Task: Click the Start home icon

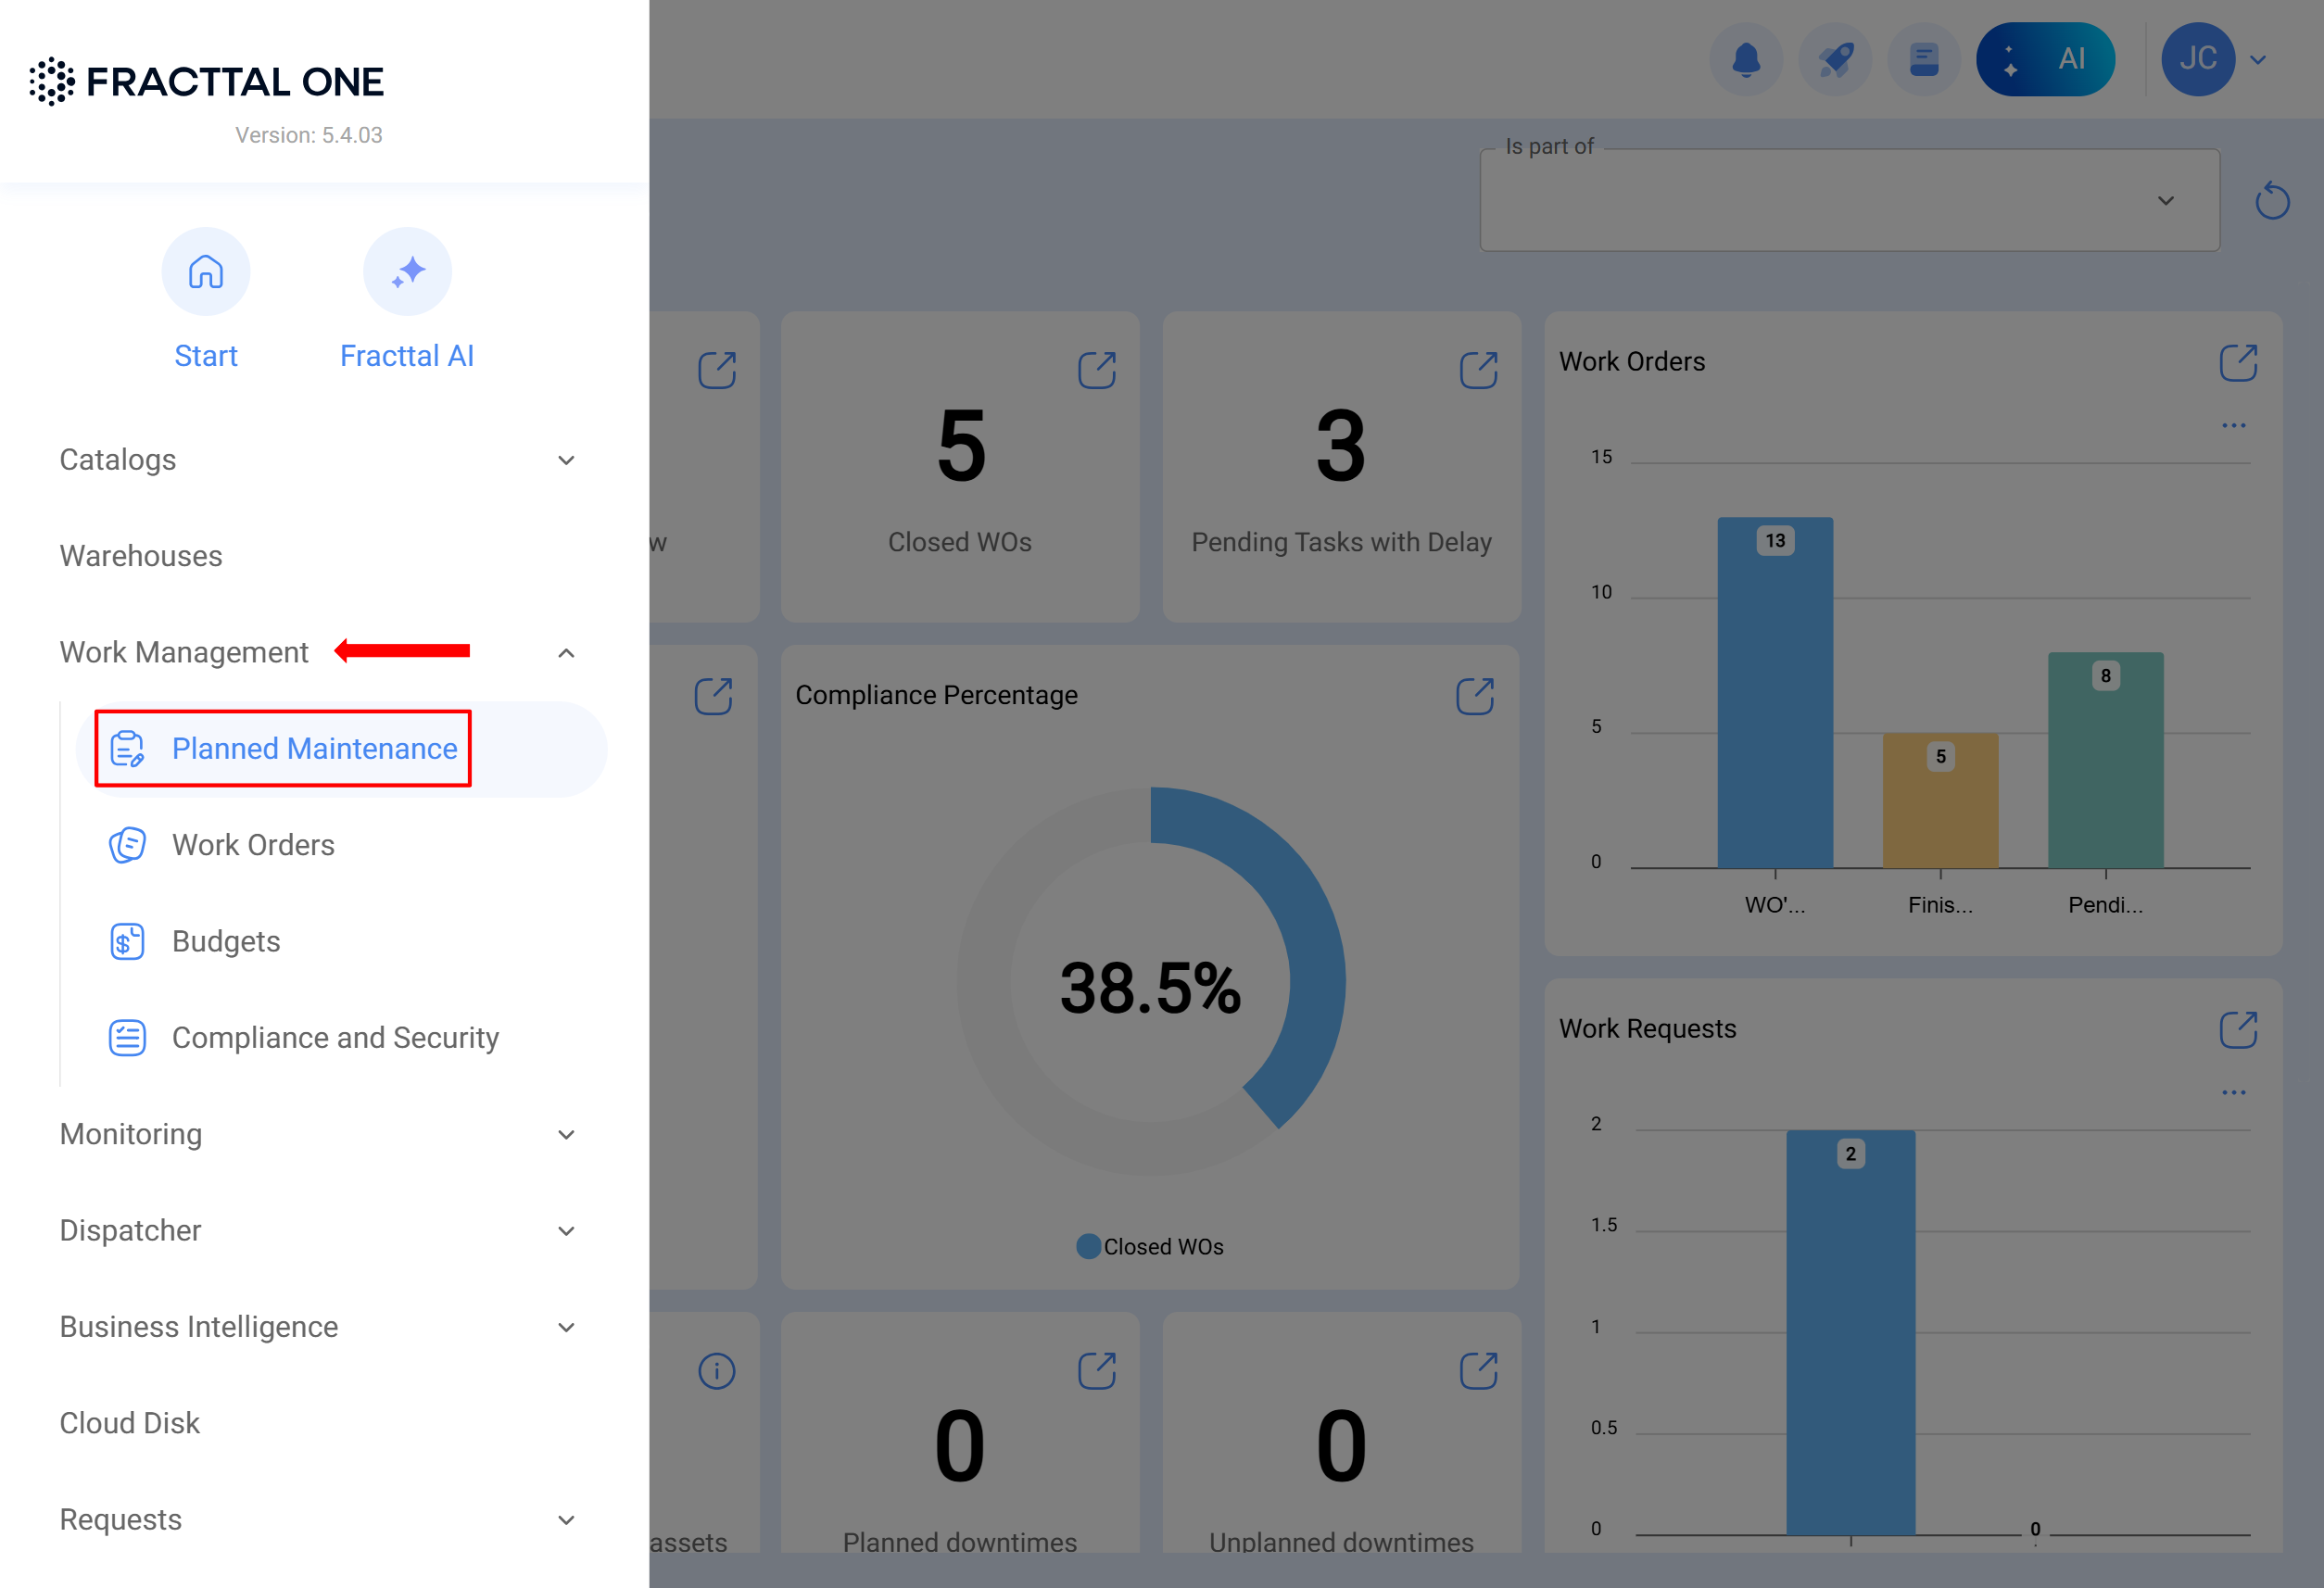Action: (x=205, y=271)
